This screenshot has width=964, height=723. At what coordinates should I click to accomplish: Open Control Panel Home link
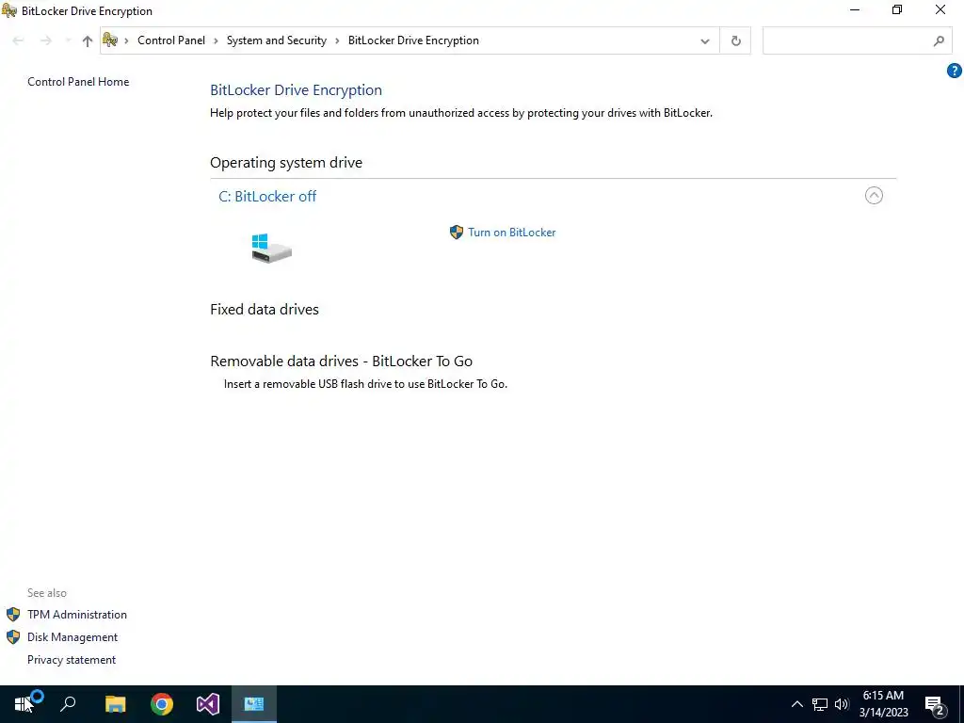[x=78, y=82]
